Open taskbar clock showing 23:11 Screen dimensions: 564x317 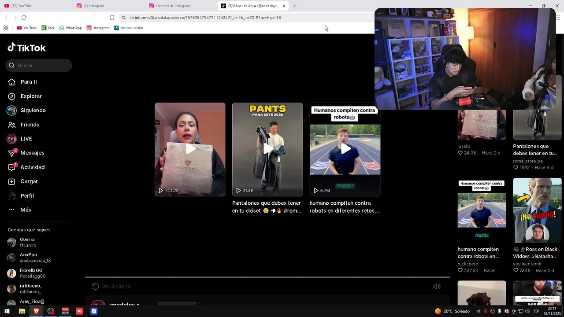(553, 311)
